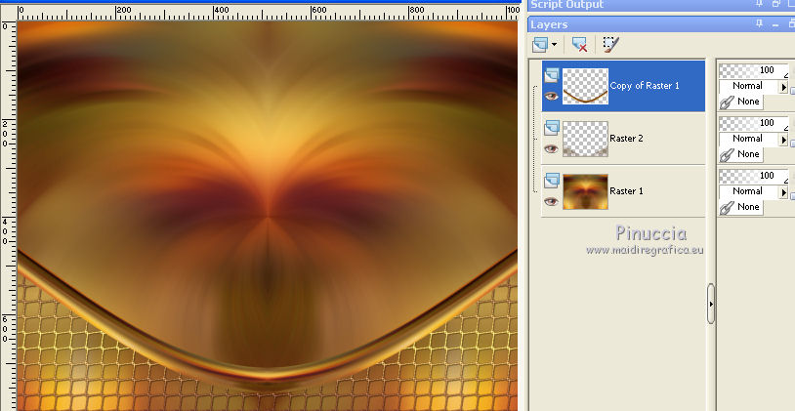Adjust opacity slider of Copy of Raster 1
The height and width of the screenshot is (411, 795).
tap(752, 70)
